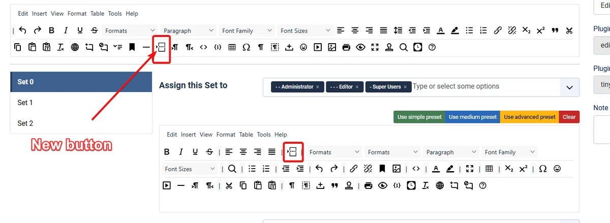Click Use advanced preset button
Image resolution: width=610 pixels, height=223 pixels.
tap(530, 117)
